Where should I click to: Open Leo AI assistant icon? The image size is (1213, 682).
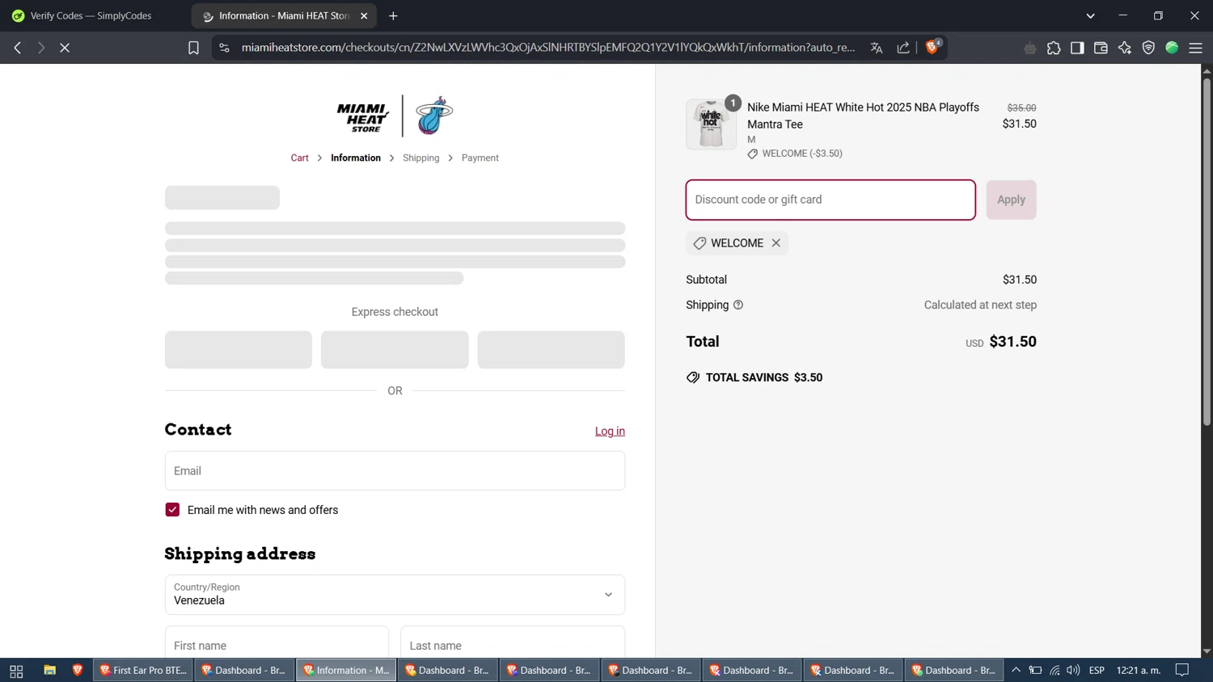tap(1125, 48)
